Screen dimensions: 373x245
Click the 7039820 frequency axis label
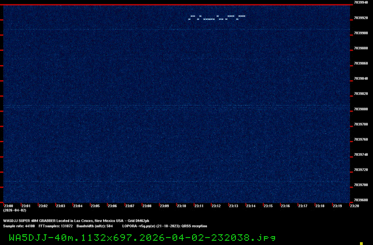[x=361, y=94]
